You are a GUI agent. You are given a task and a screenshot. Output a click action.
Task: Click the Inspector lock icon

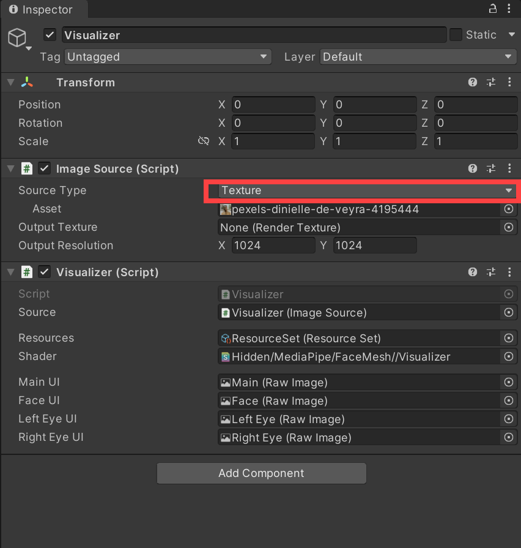click(492, 9)
